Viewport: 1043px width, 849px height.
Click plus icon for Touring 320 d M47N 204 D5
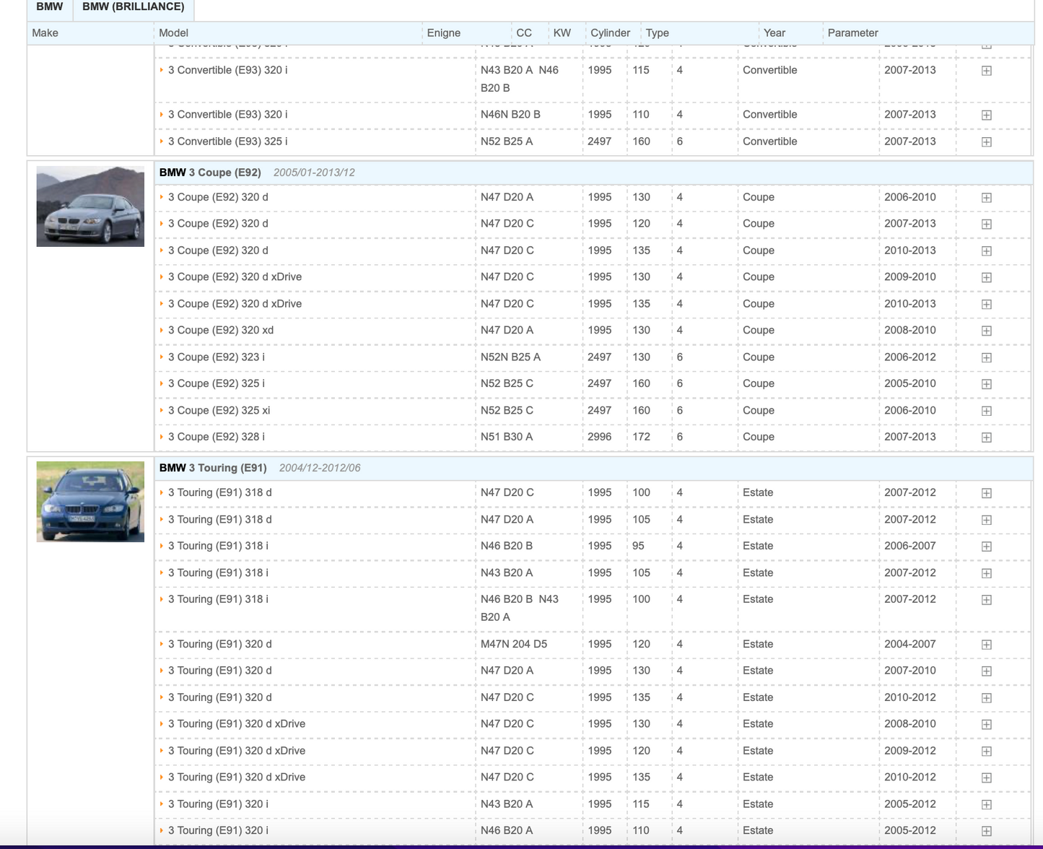(x=986, y=645)
